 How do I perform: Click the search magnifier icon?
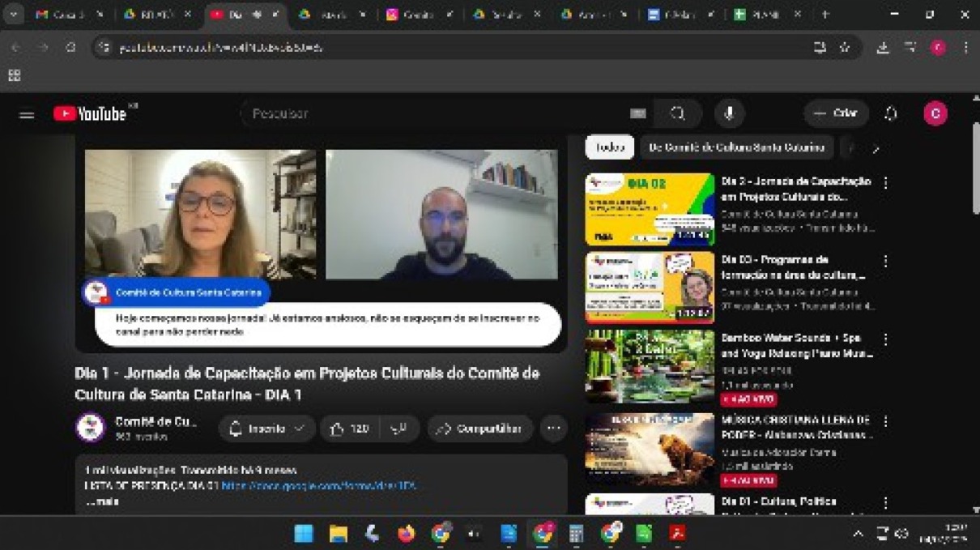pyautogui.click(x=678, y=114)
